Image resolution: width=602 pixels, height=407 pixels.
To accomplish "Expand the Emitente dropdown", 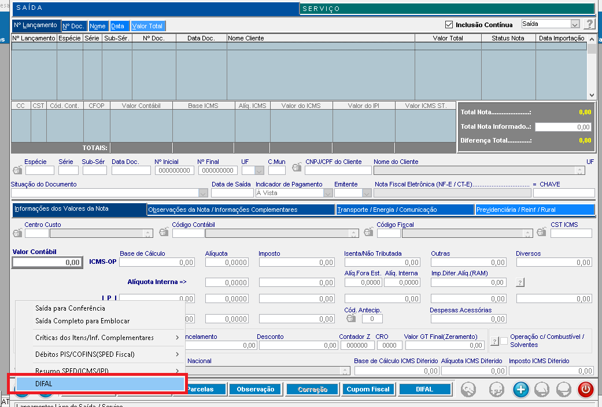I will tap(367, 193).
